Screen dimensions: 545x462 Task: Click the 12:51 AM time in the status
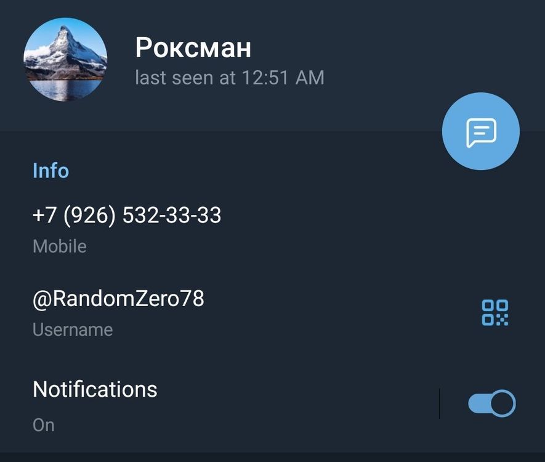point(283,78)
